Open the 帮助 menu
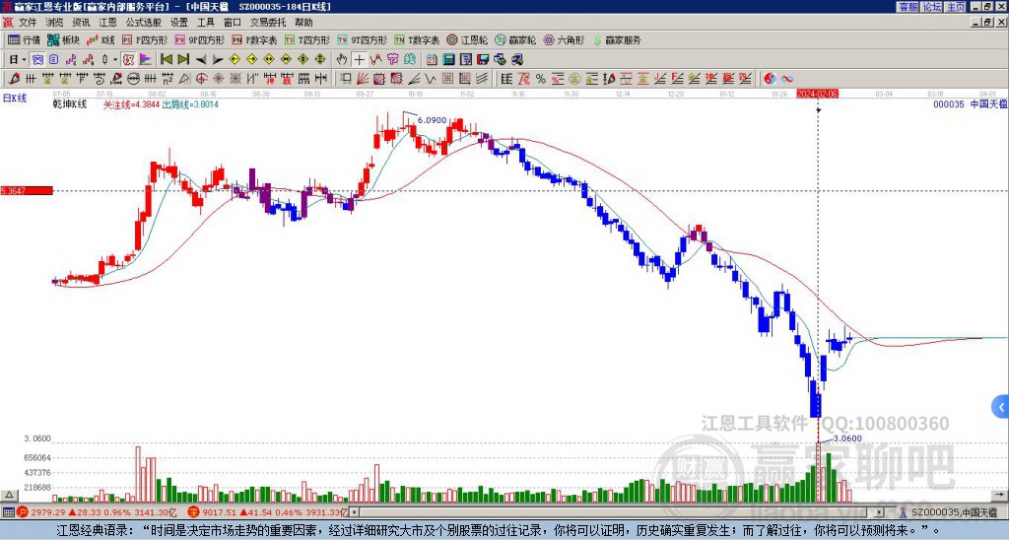The image size is (1009, 540). pos(303,23)
